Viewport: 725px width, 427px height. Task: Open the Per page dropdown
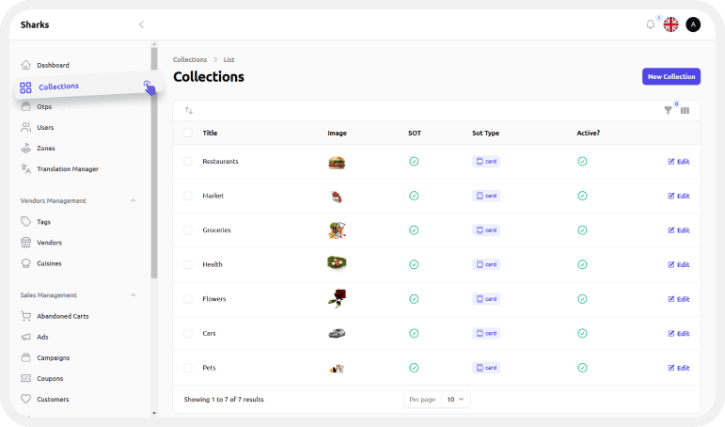click(x=456, y=399)
